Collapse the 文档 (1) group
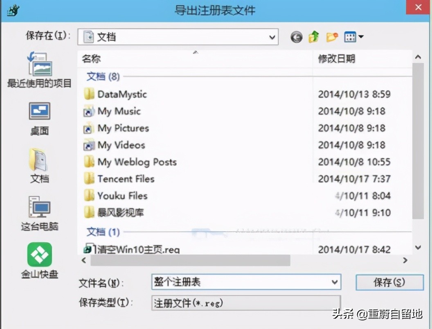The image size is (432, 329). pos(103,232)
